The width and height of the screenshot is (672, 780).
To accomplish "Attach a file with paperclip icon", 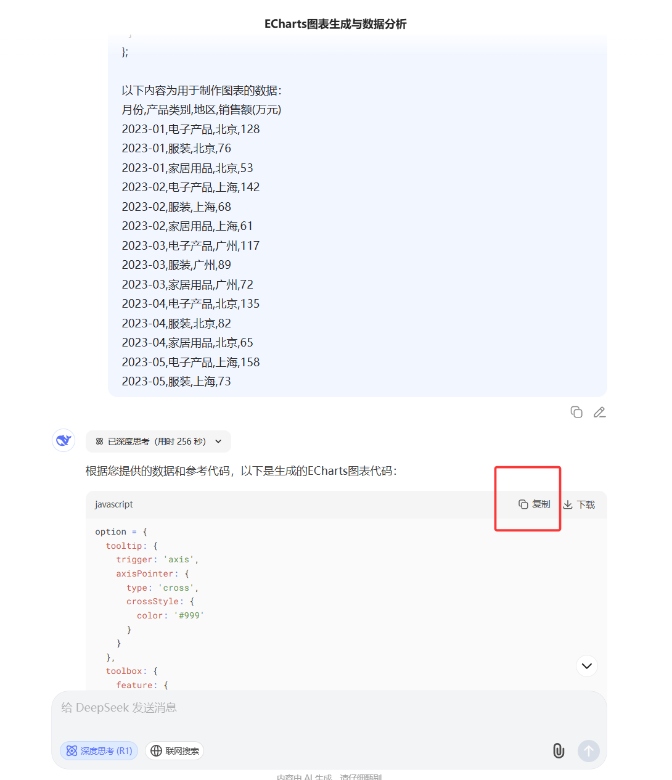I will tap(559, 750).
